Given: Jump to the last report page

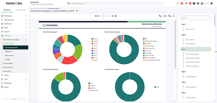Looking at the screenshot, I should [x=115, y=16].
